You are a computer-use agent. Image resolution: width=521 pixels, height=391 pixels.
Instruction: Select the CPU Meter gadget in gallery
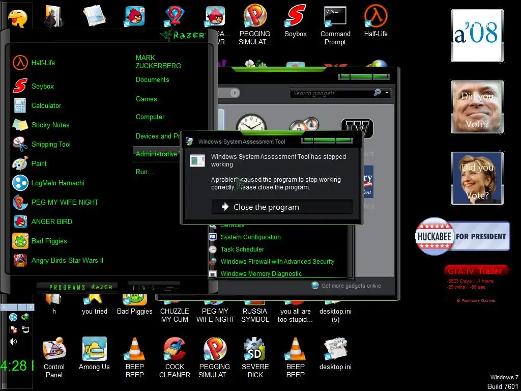click(304, 124)
